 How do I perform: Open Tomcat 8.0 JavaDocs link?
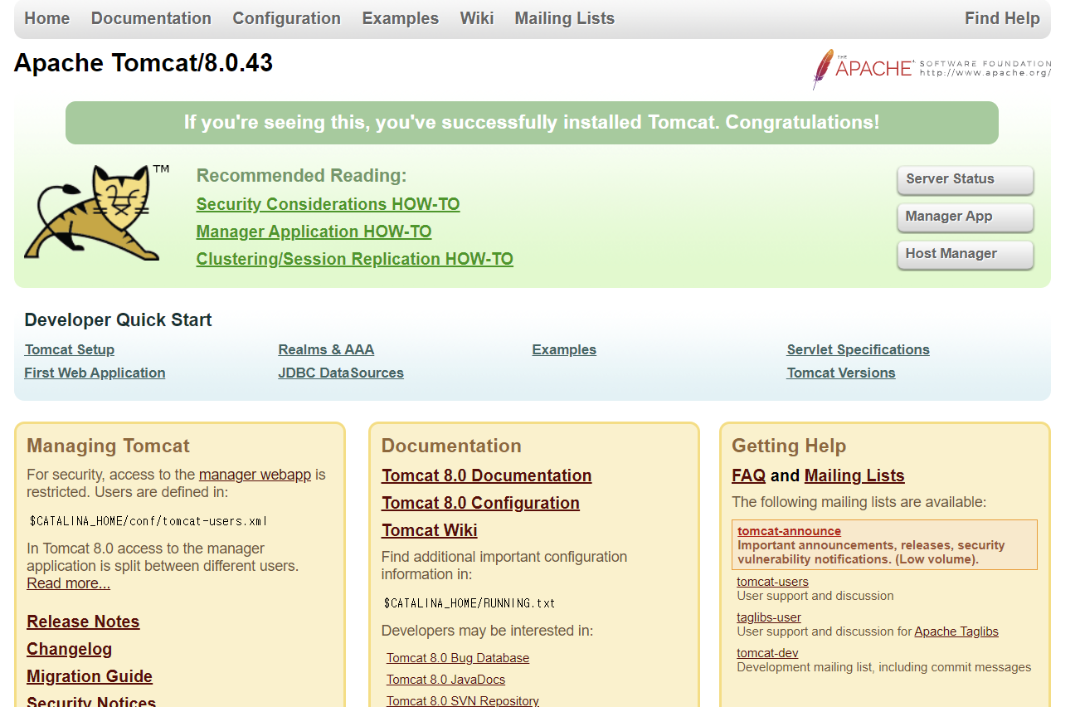click(445, 680)
